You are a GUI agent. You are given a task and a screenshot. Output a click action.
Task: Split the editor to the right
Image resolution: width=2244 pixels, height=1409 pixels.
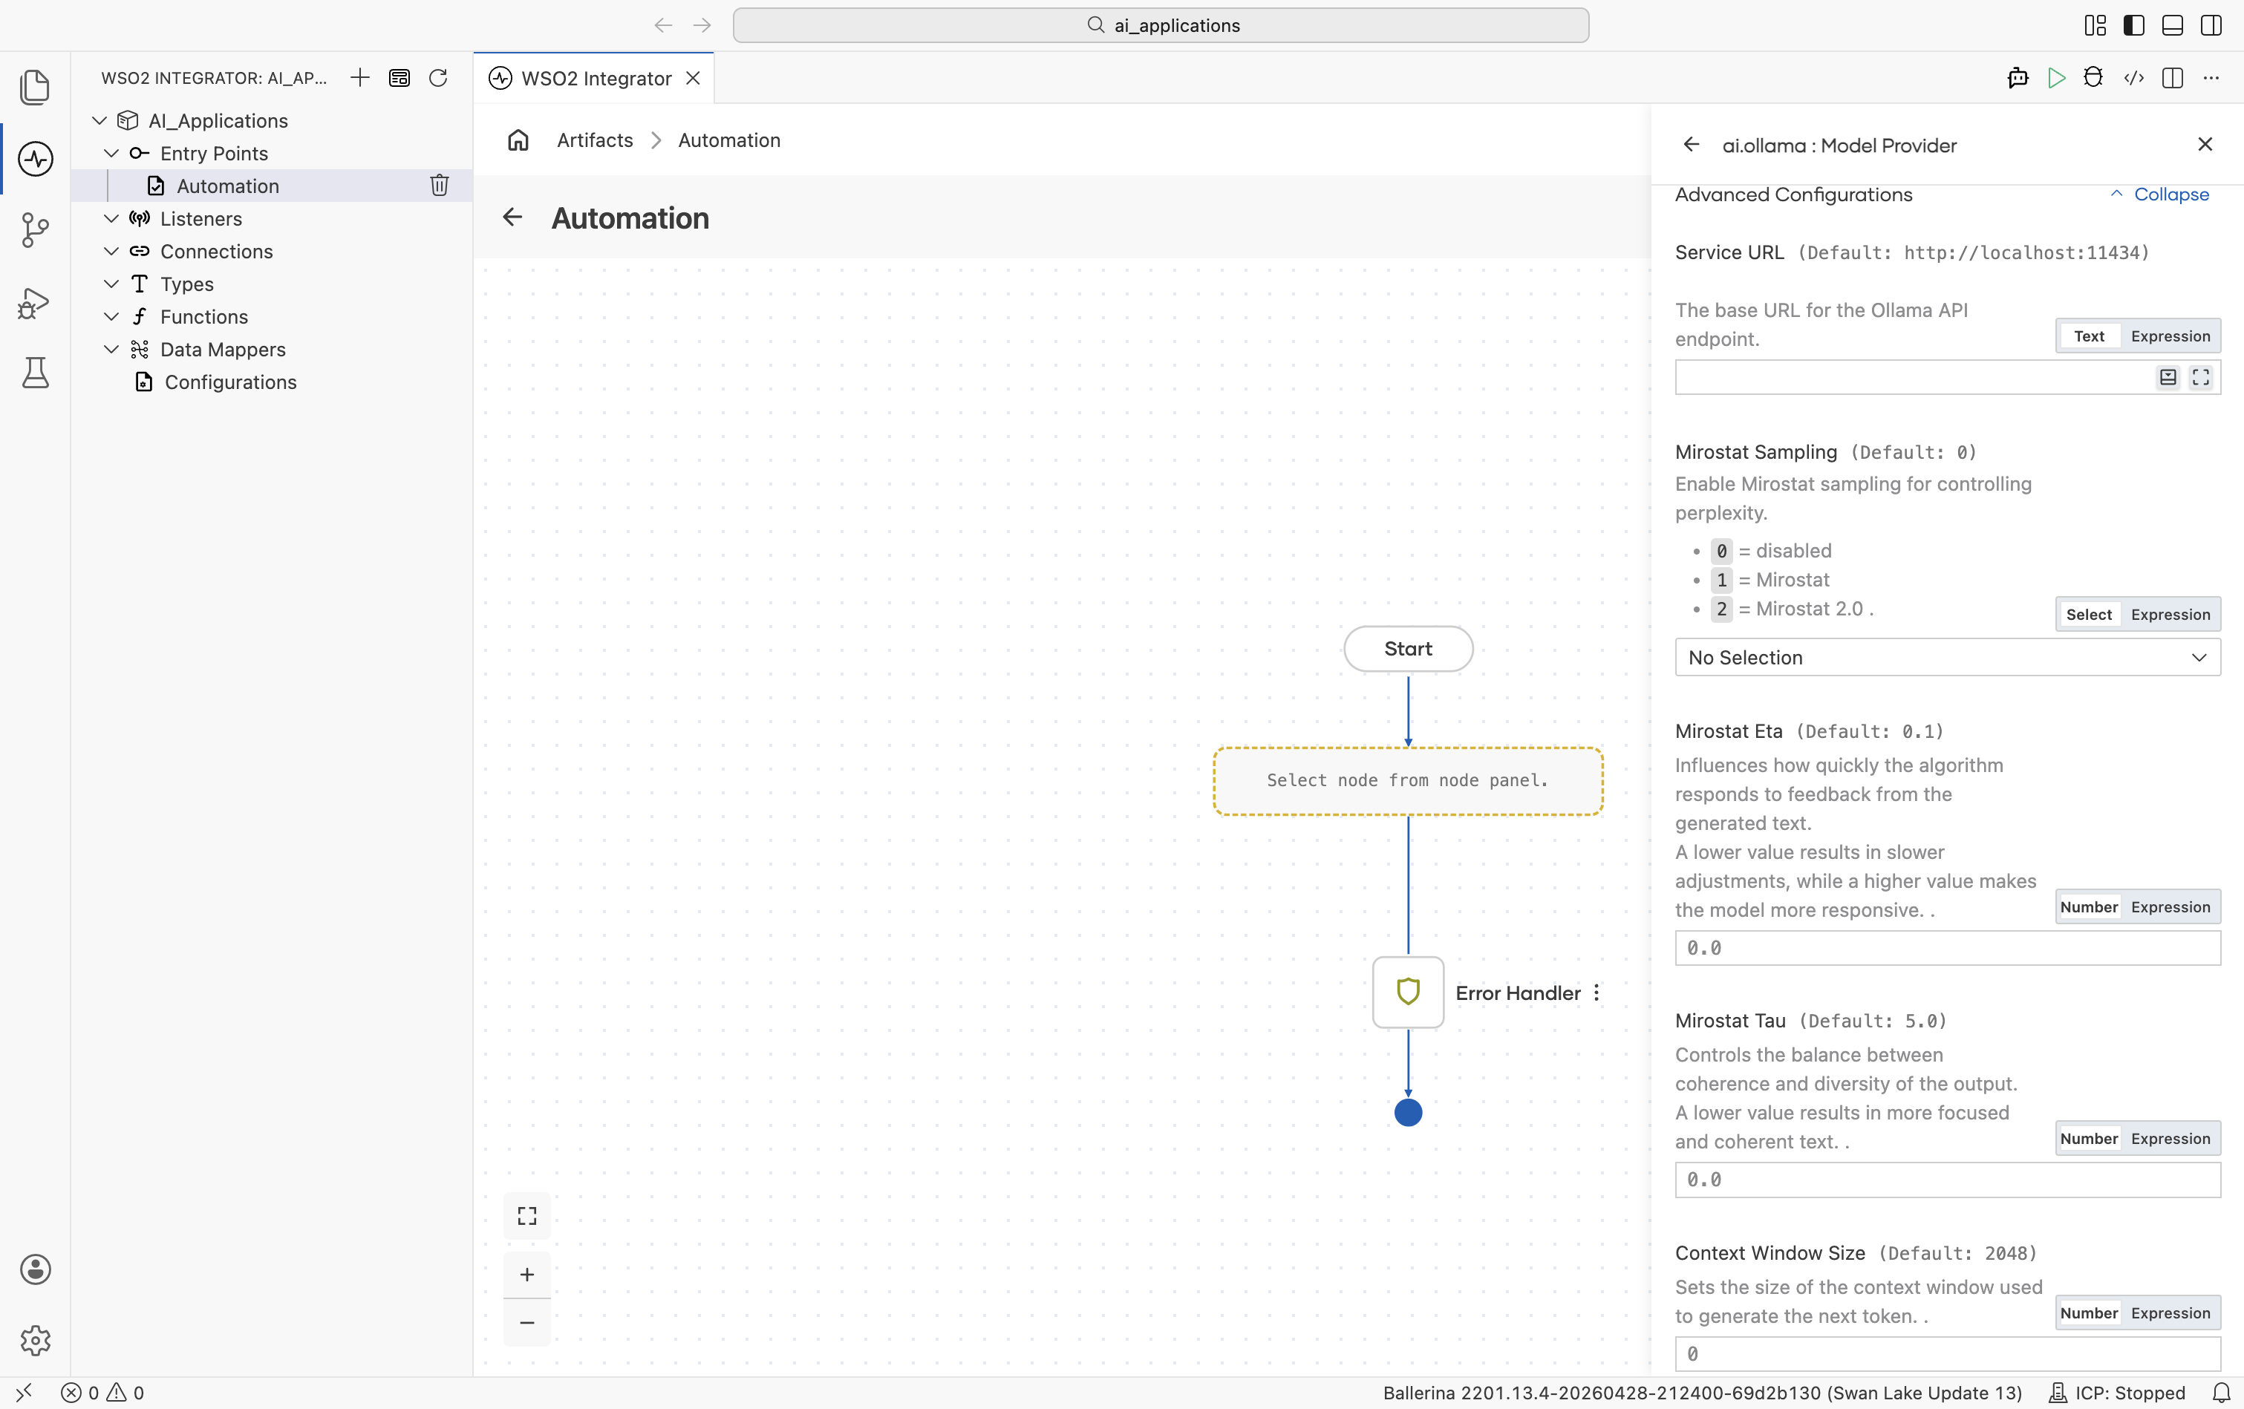point(2172,77)
